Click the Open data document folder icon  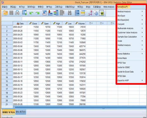pyautogui.click(x=5, y=13)
